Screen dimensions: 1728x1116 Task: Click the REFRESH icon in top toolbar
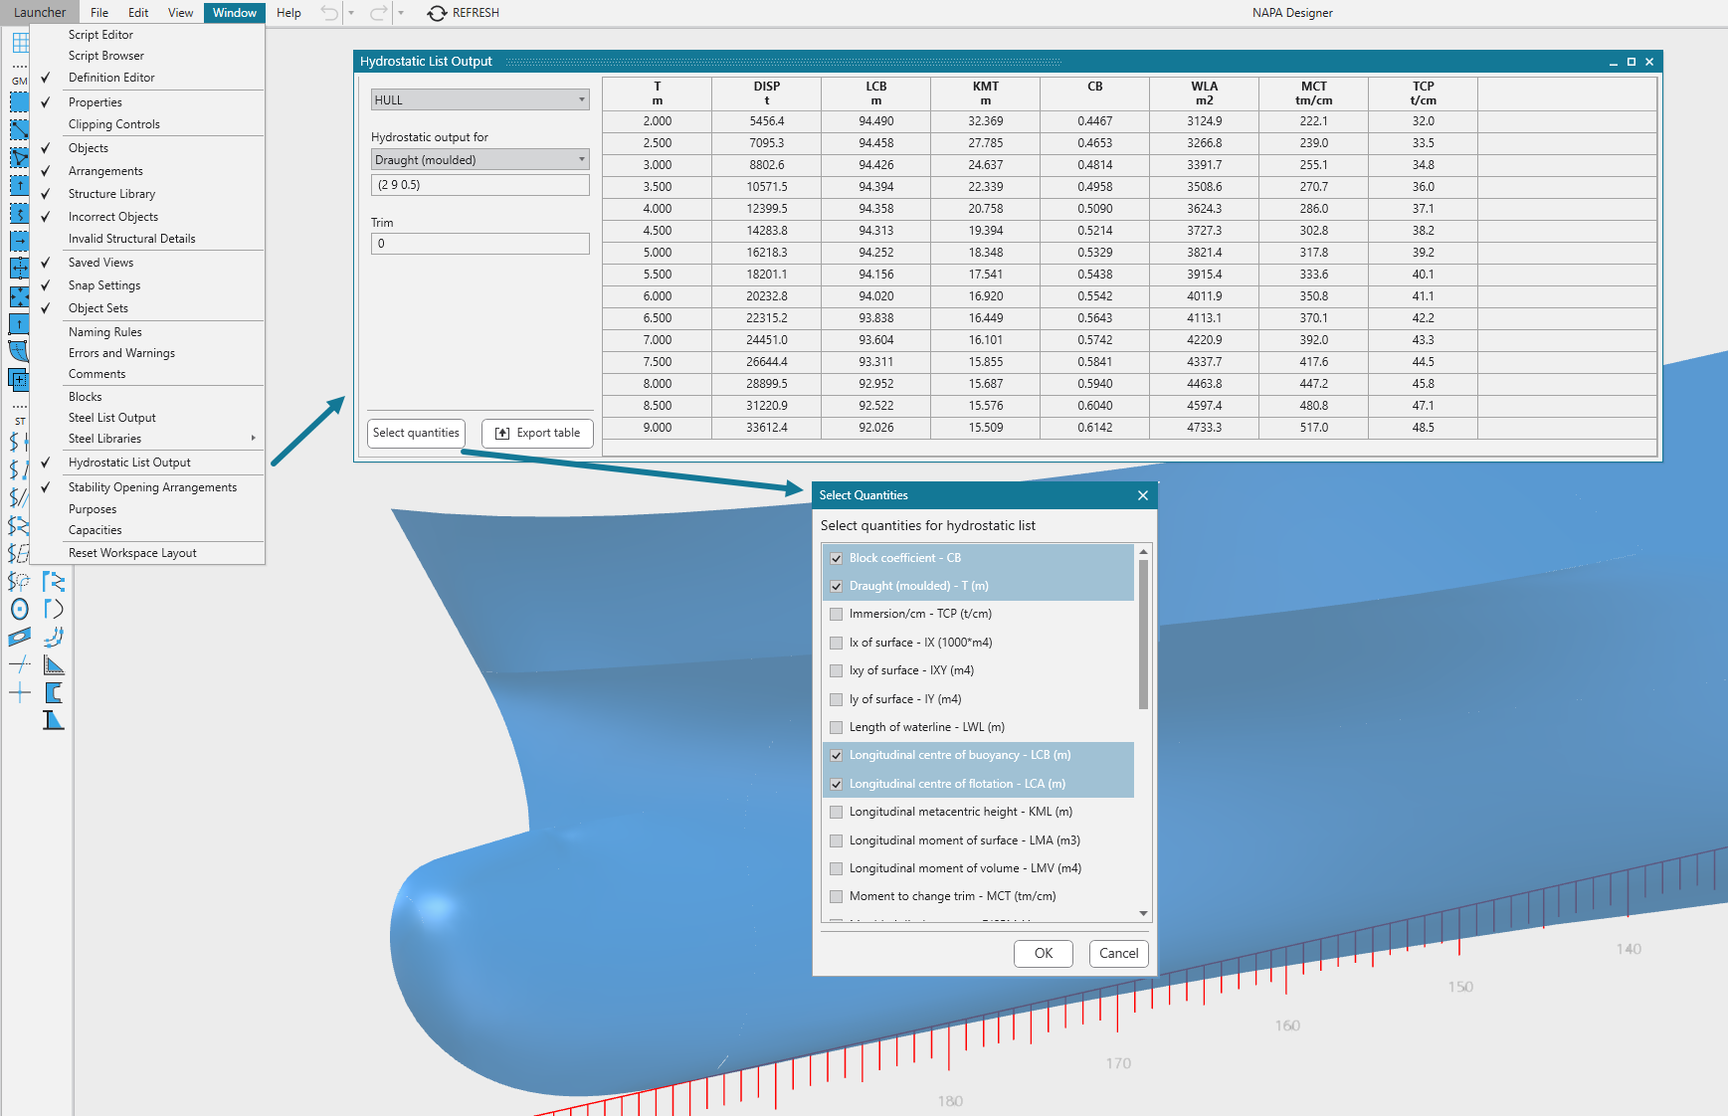point(437,13)
